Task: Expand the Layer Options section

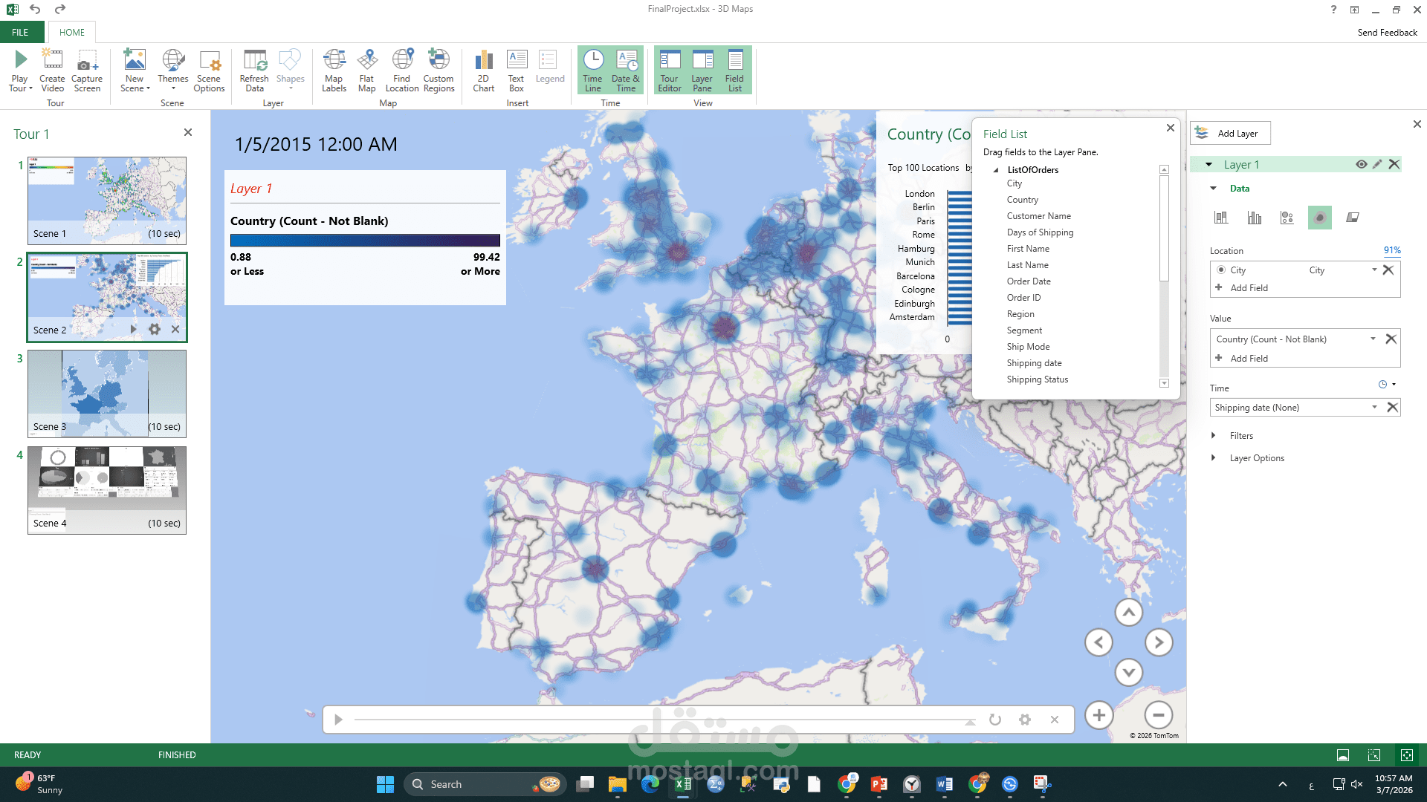Action: (x=1214, y=458)
